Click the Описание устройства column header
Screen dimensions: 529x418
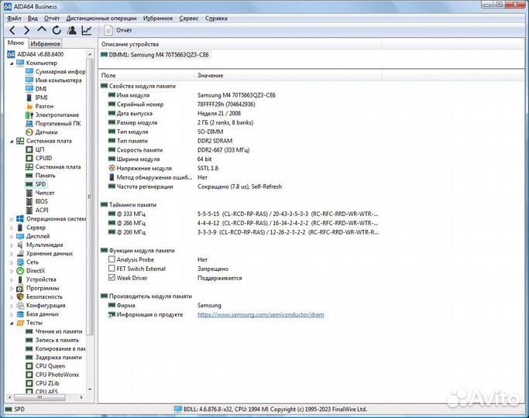[x=240, y=44]
